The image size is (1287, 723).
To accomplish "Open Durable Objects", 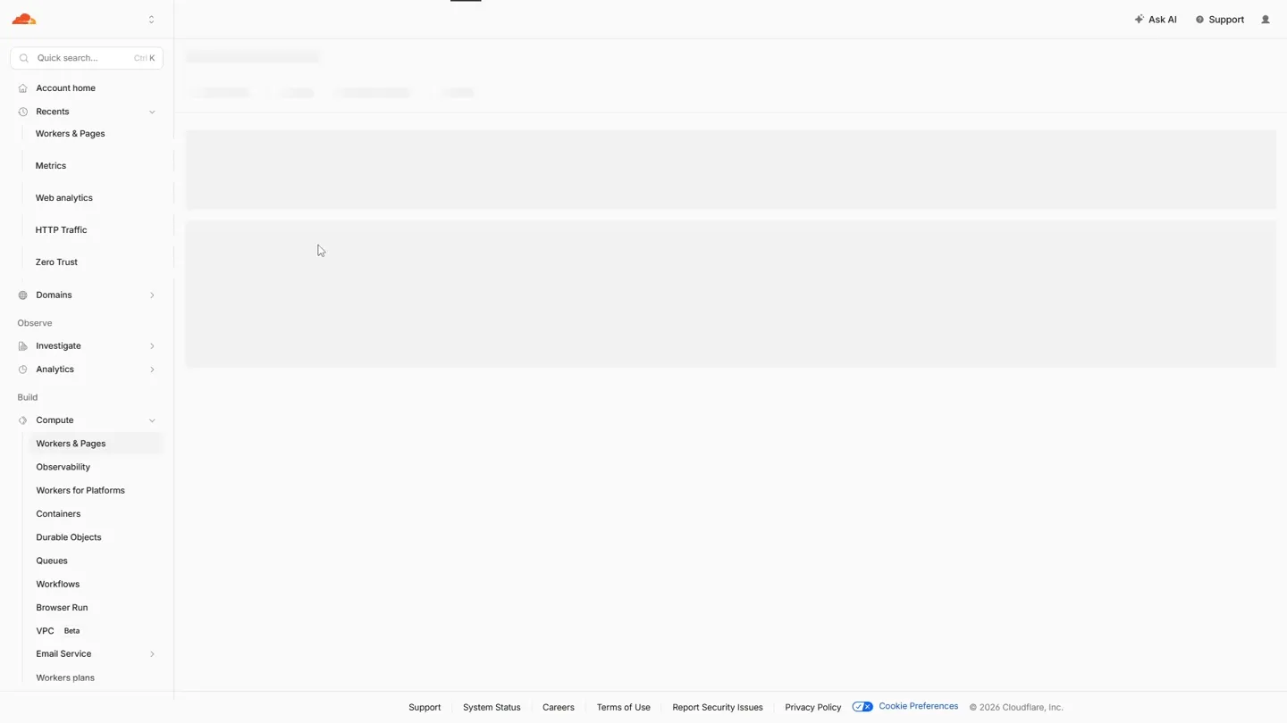I will pos(69,537).
